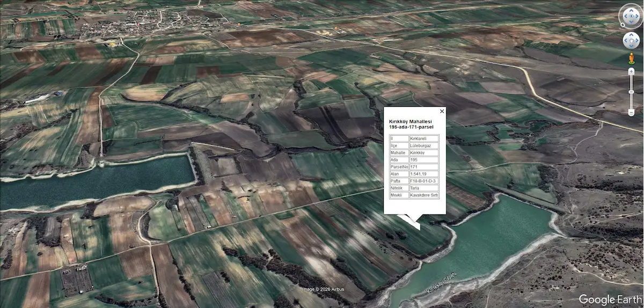Viewport: 644px width, 308px height.
Task: Click the 'Nitelik' label cell
Action: [x=399, y=188]
